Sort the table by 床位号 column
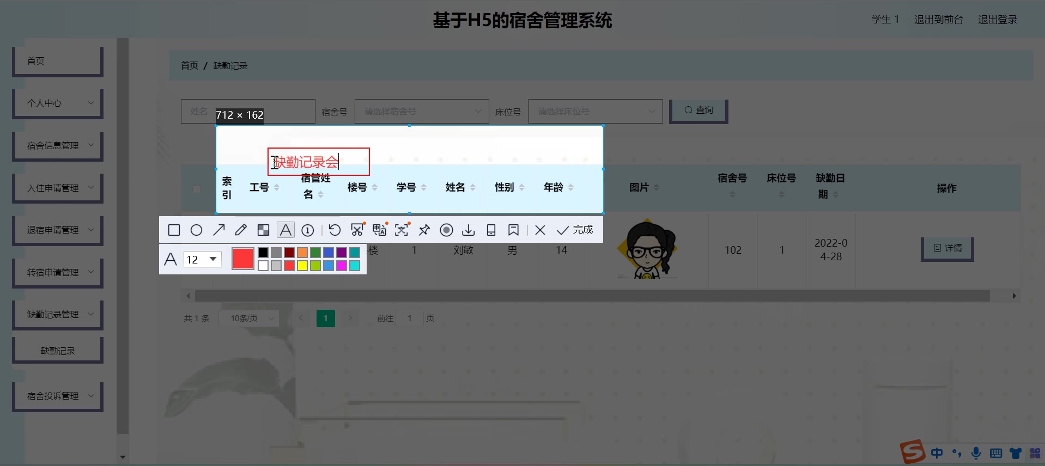 point(781,194)
